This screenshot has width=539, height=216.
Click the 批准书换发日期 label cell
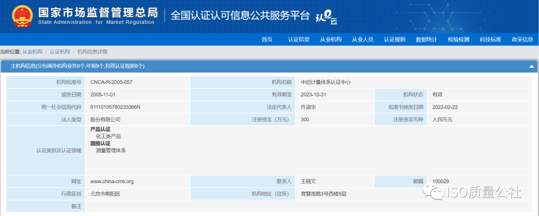pyautogui.click(x=401, y=107)
